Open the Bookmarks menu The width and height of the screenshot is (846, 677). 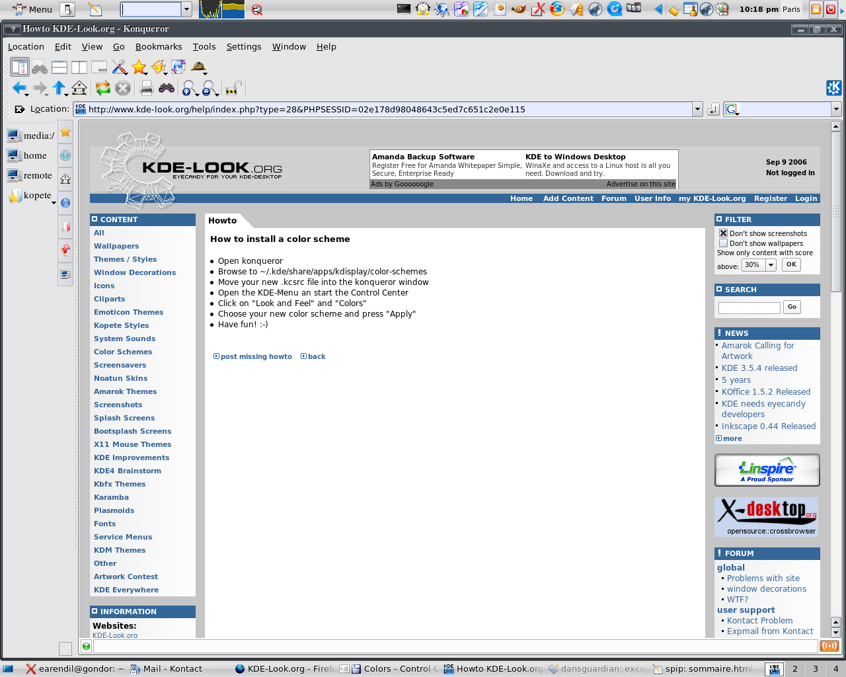159,46
